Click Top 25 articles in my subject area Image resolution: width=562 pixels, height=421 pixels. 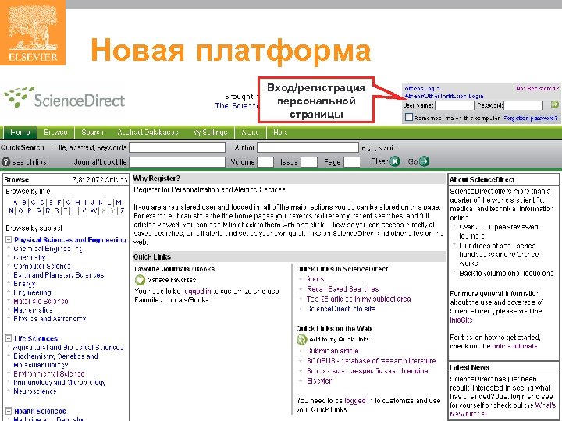tap(359, 299)
